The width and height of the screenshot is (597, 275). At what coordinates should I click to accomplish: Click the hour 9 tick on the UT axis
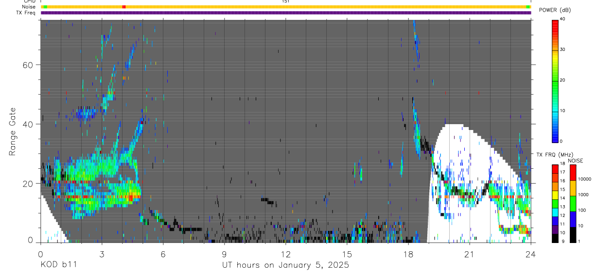click(224, 254)
